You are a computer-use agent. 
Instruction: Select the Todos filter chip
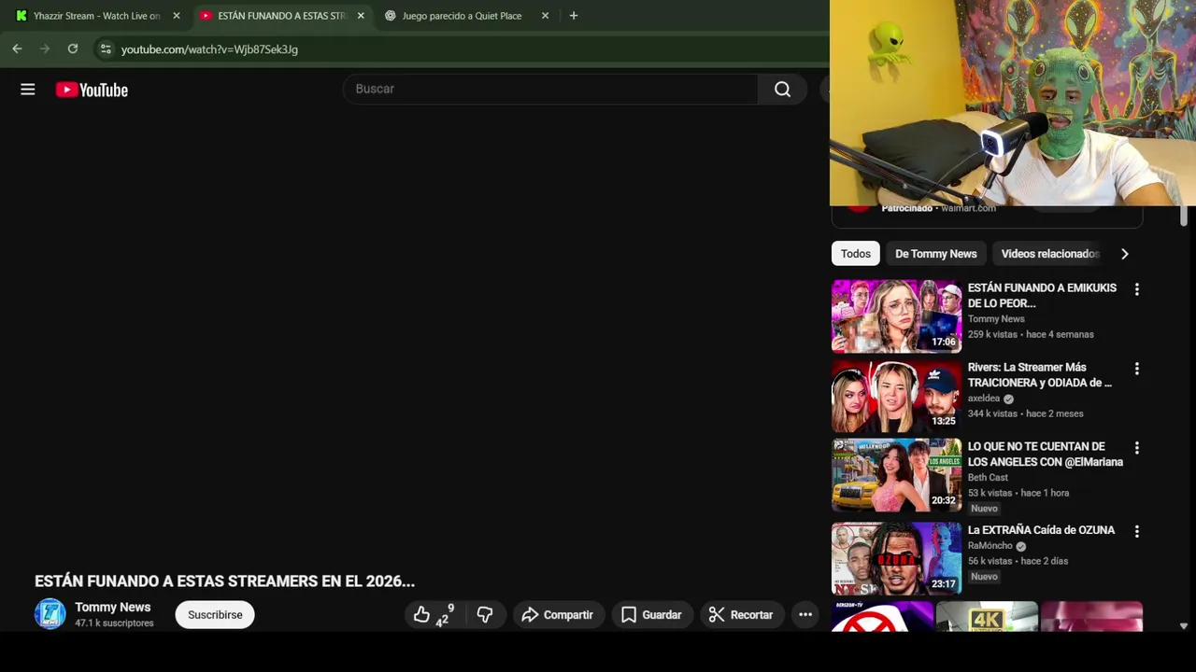point(855,254)
